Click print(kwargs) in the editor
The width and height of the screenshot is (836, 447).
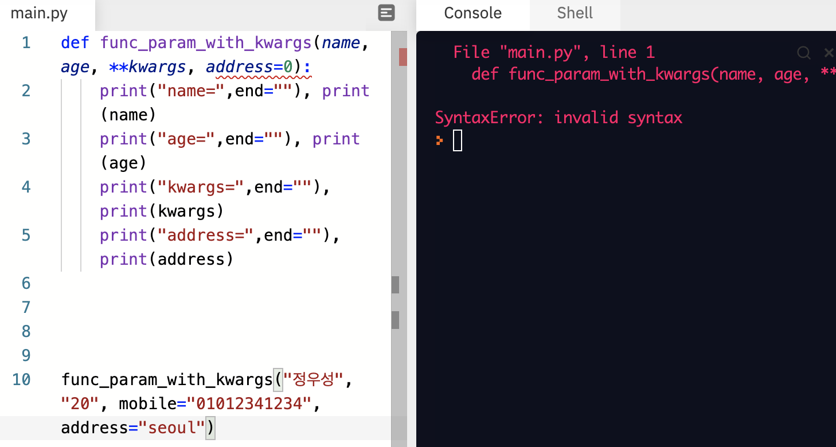pyautogui.click(x=162, y=211)
